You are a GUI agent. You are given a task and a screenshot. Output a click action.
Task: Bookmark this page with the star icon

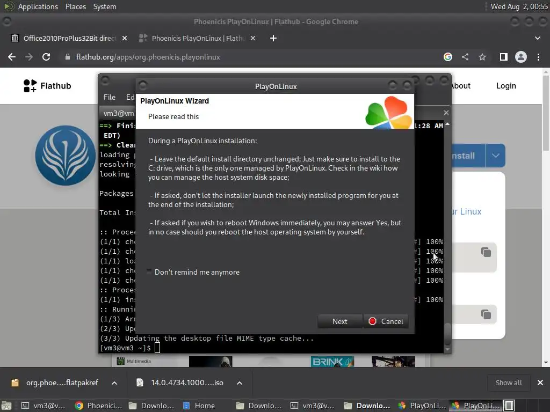click(x=482, y=57)
